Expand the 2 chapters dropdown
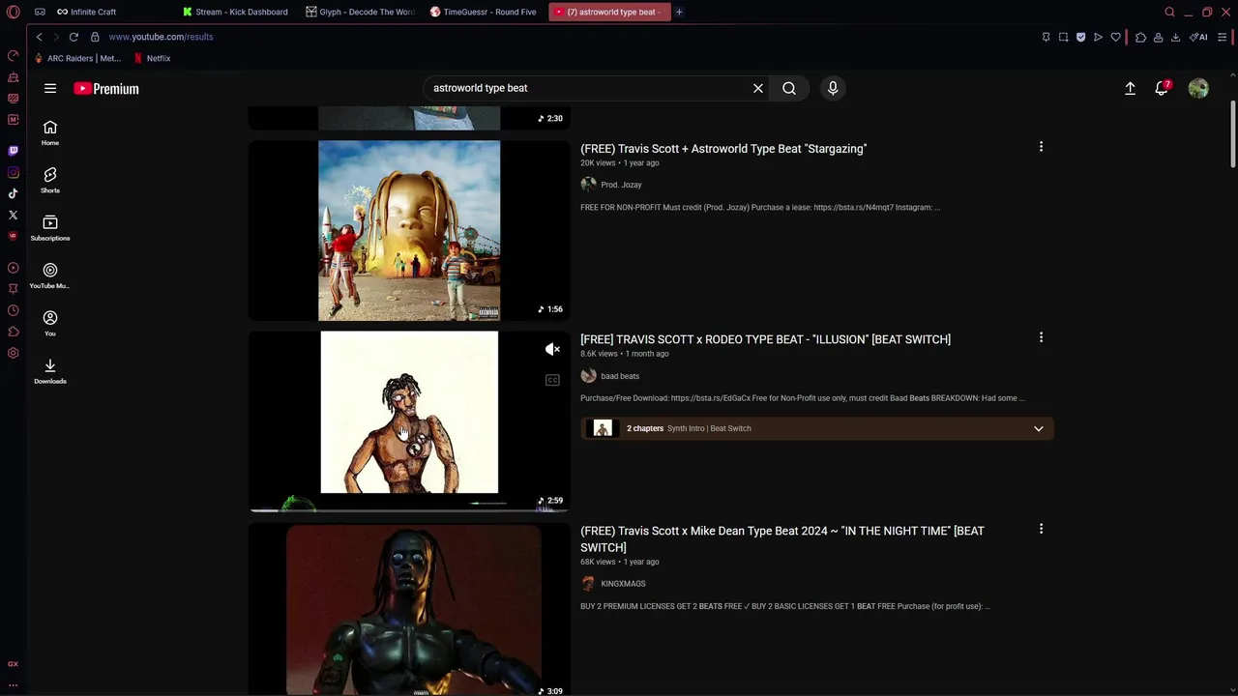Screen dimensions: 1238x696 point(1039,428)
